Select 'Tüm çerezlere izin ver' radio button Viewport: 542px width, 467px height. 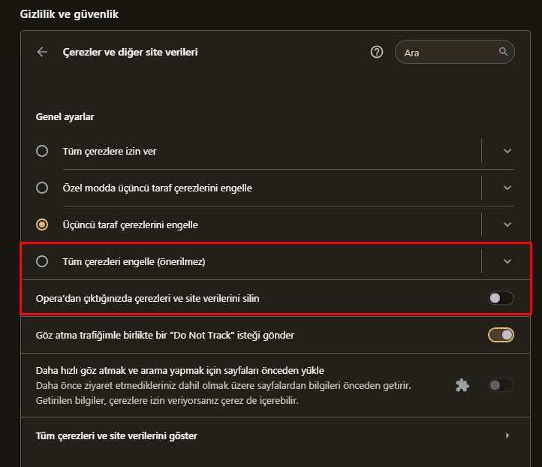coord(42,151)
